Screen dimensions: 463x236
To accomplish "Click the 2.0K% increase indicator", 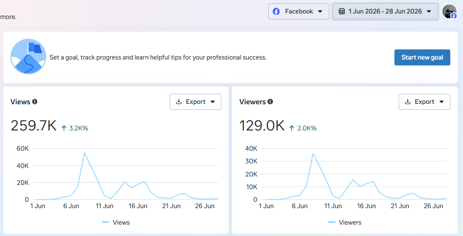I will [303, 128].
